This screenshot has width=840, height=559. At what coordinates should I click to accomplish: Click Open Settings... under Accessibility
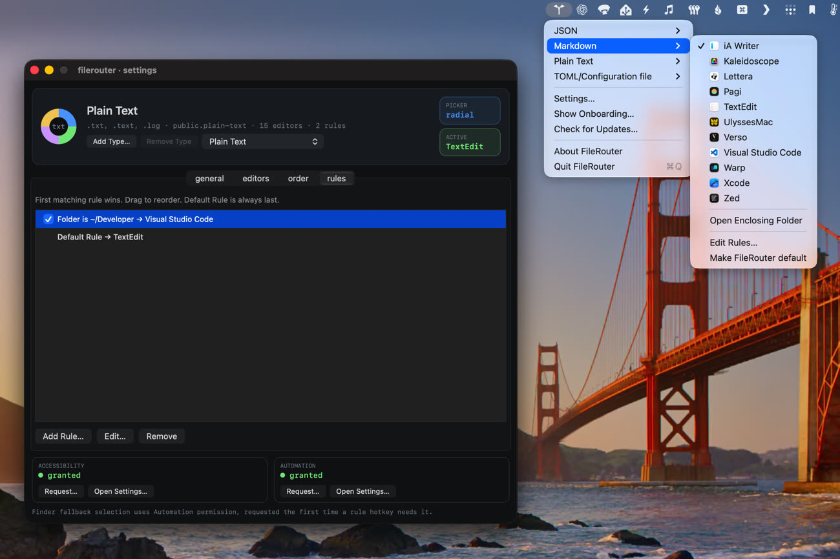pyautogui.click(x=121, y=491)
